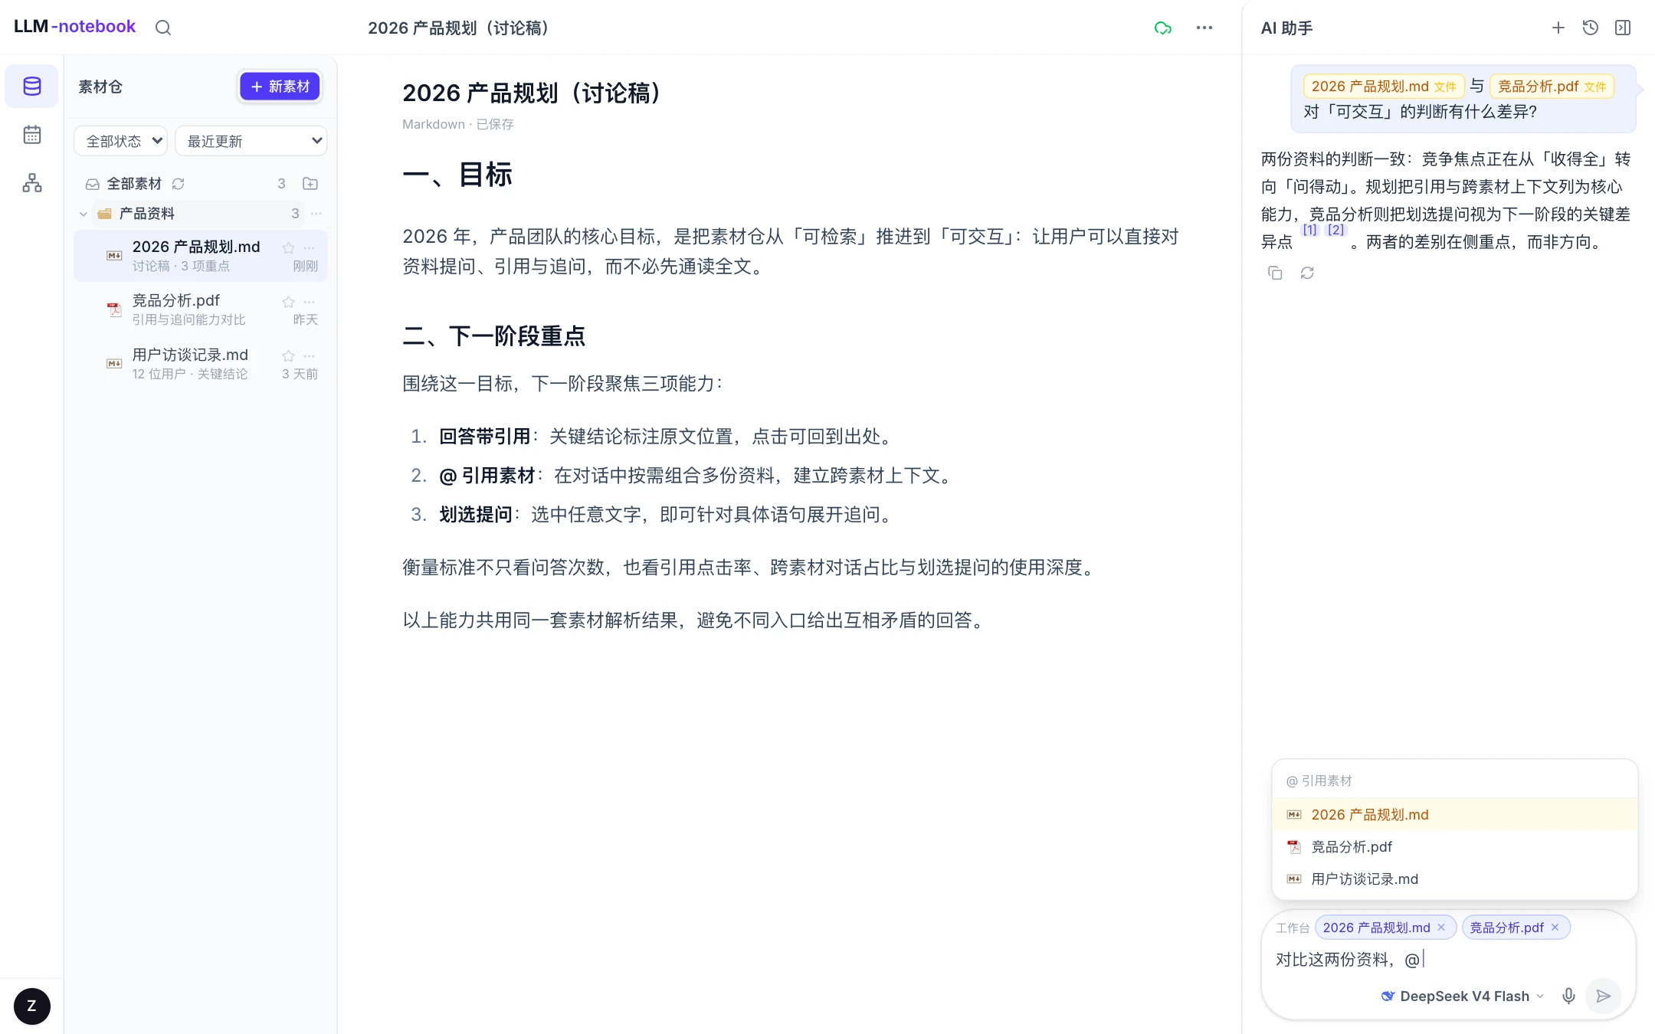Image resolution: width=1655 pixels, height=1034 pixels.
Task: Open the calendar icon in left sidebar
Action: (32, 135)
